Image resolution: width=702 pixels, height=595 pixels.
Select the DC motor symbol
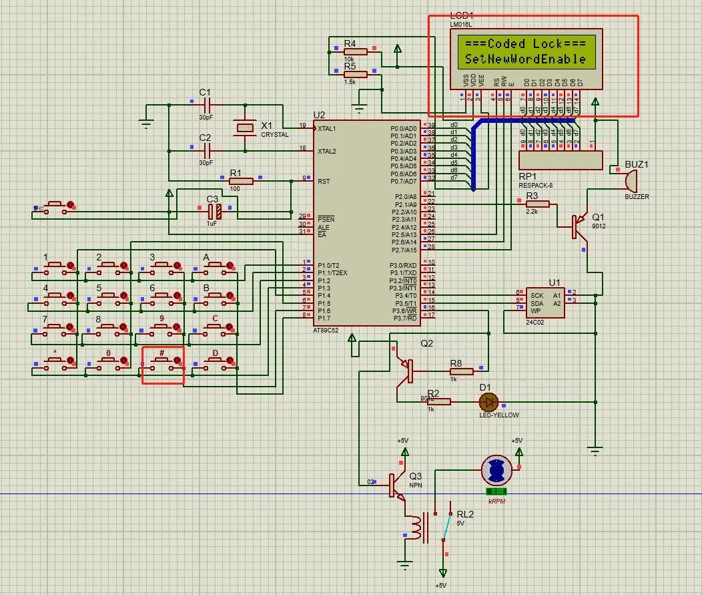pyautogui.click(x=496, y=470)
